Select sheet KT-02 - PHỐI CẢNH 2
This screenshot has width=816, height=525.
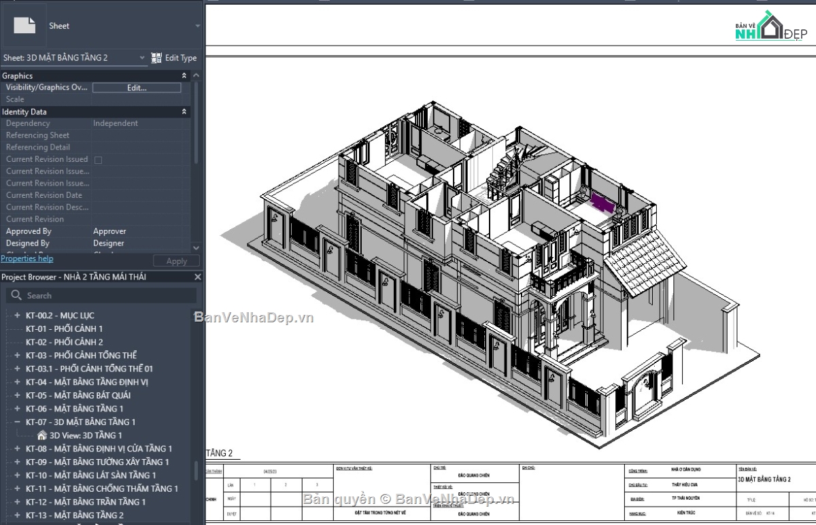[x=64, y=342]
